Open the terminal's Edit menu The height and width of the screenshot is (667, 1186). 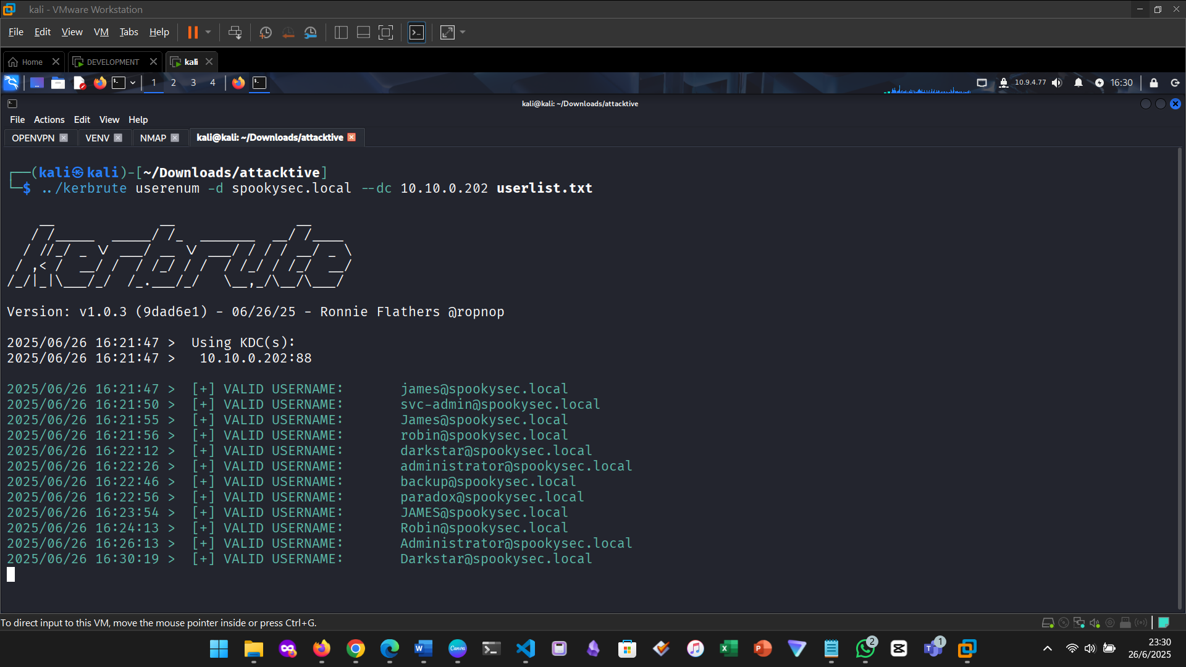coord(82,120)
